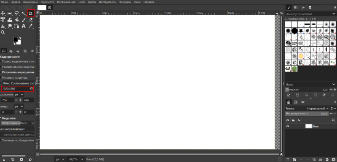Open the Правка menu
The image size is (337, 162).
(x=16, y=2)
